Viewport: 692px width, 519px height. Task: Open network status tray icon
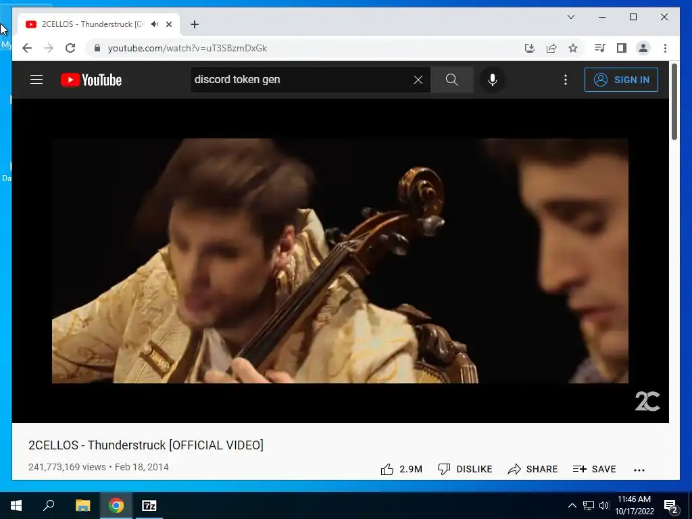[x=589, y=505]
